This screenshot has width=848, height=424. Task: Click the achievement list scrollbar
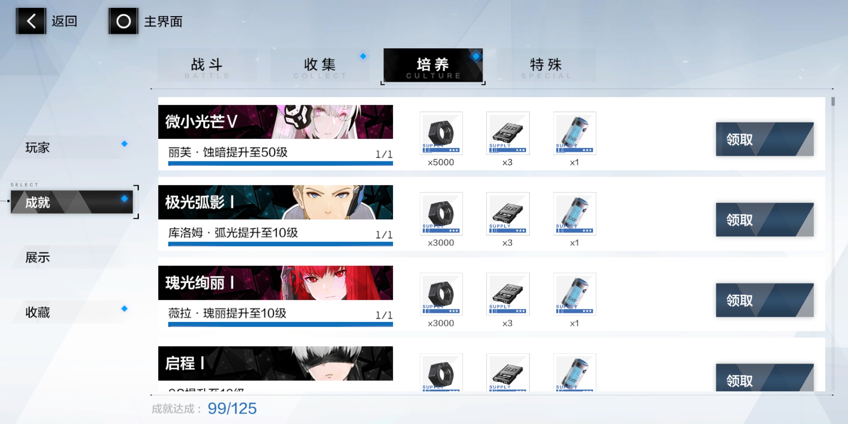tap(833, 102)
